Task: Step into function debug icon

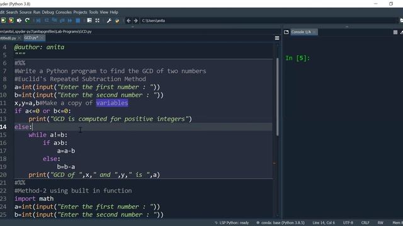Action: click(x=54, y=21)
